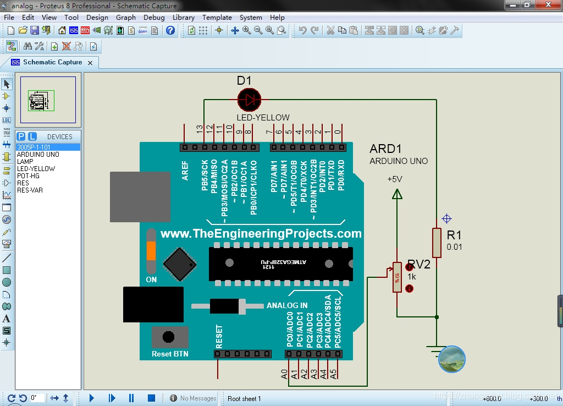Decrease RV2 potentiometer with lower red dot
This screenshot has width=563, height=406.
coord(409,288)
